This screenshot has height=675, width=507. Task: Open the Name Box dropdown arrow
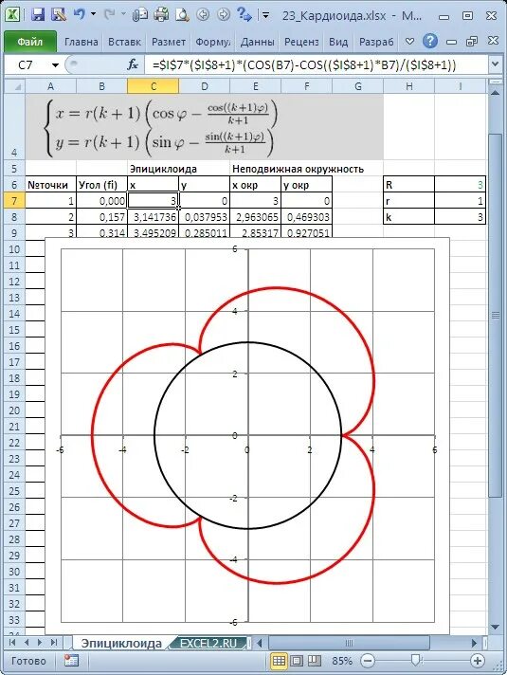(55, 65)
